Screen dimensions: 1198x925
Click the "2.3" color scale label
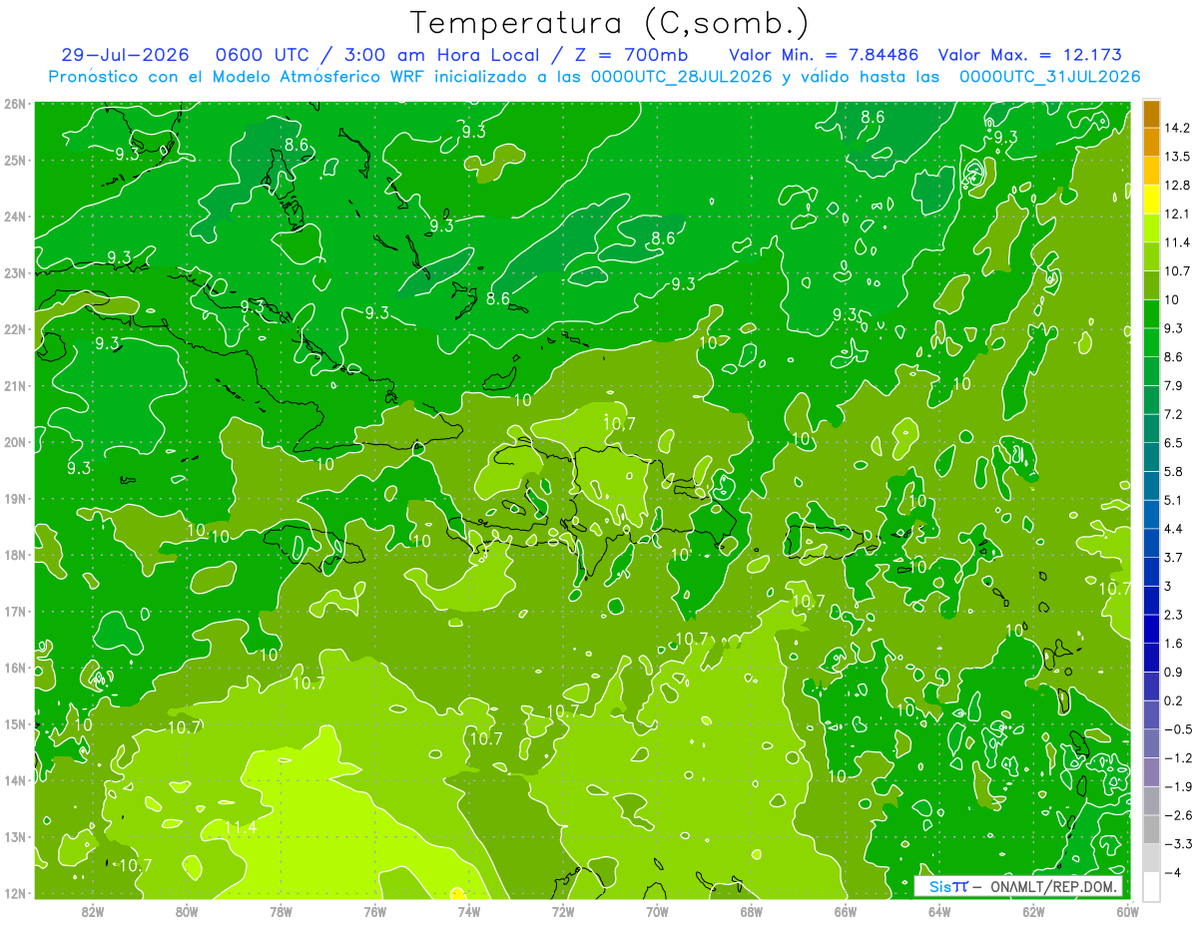click(1173, 614)
